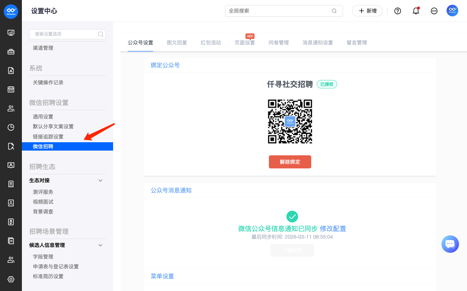This screenshot has width=467, height=291.
Task: Open the people icon below calendar icon
Action: (11, 108)
